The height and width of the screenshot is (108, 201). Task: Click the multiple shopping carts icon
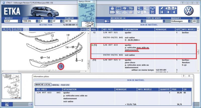pos(152,8)
